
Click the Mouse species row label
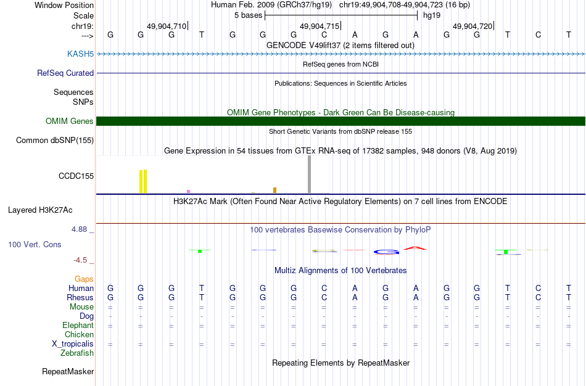coord(81,307)
